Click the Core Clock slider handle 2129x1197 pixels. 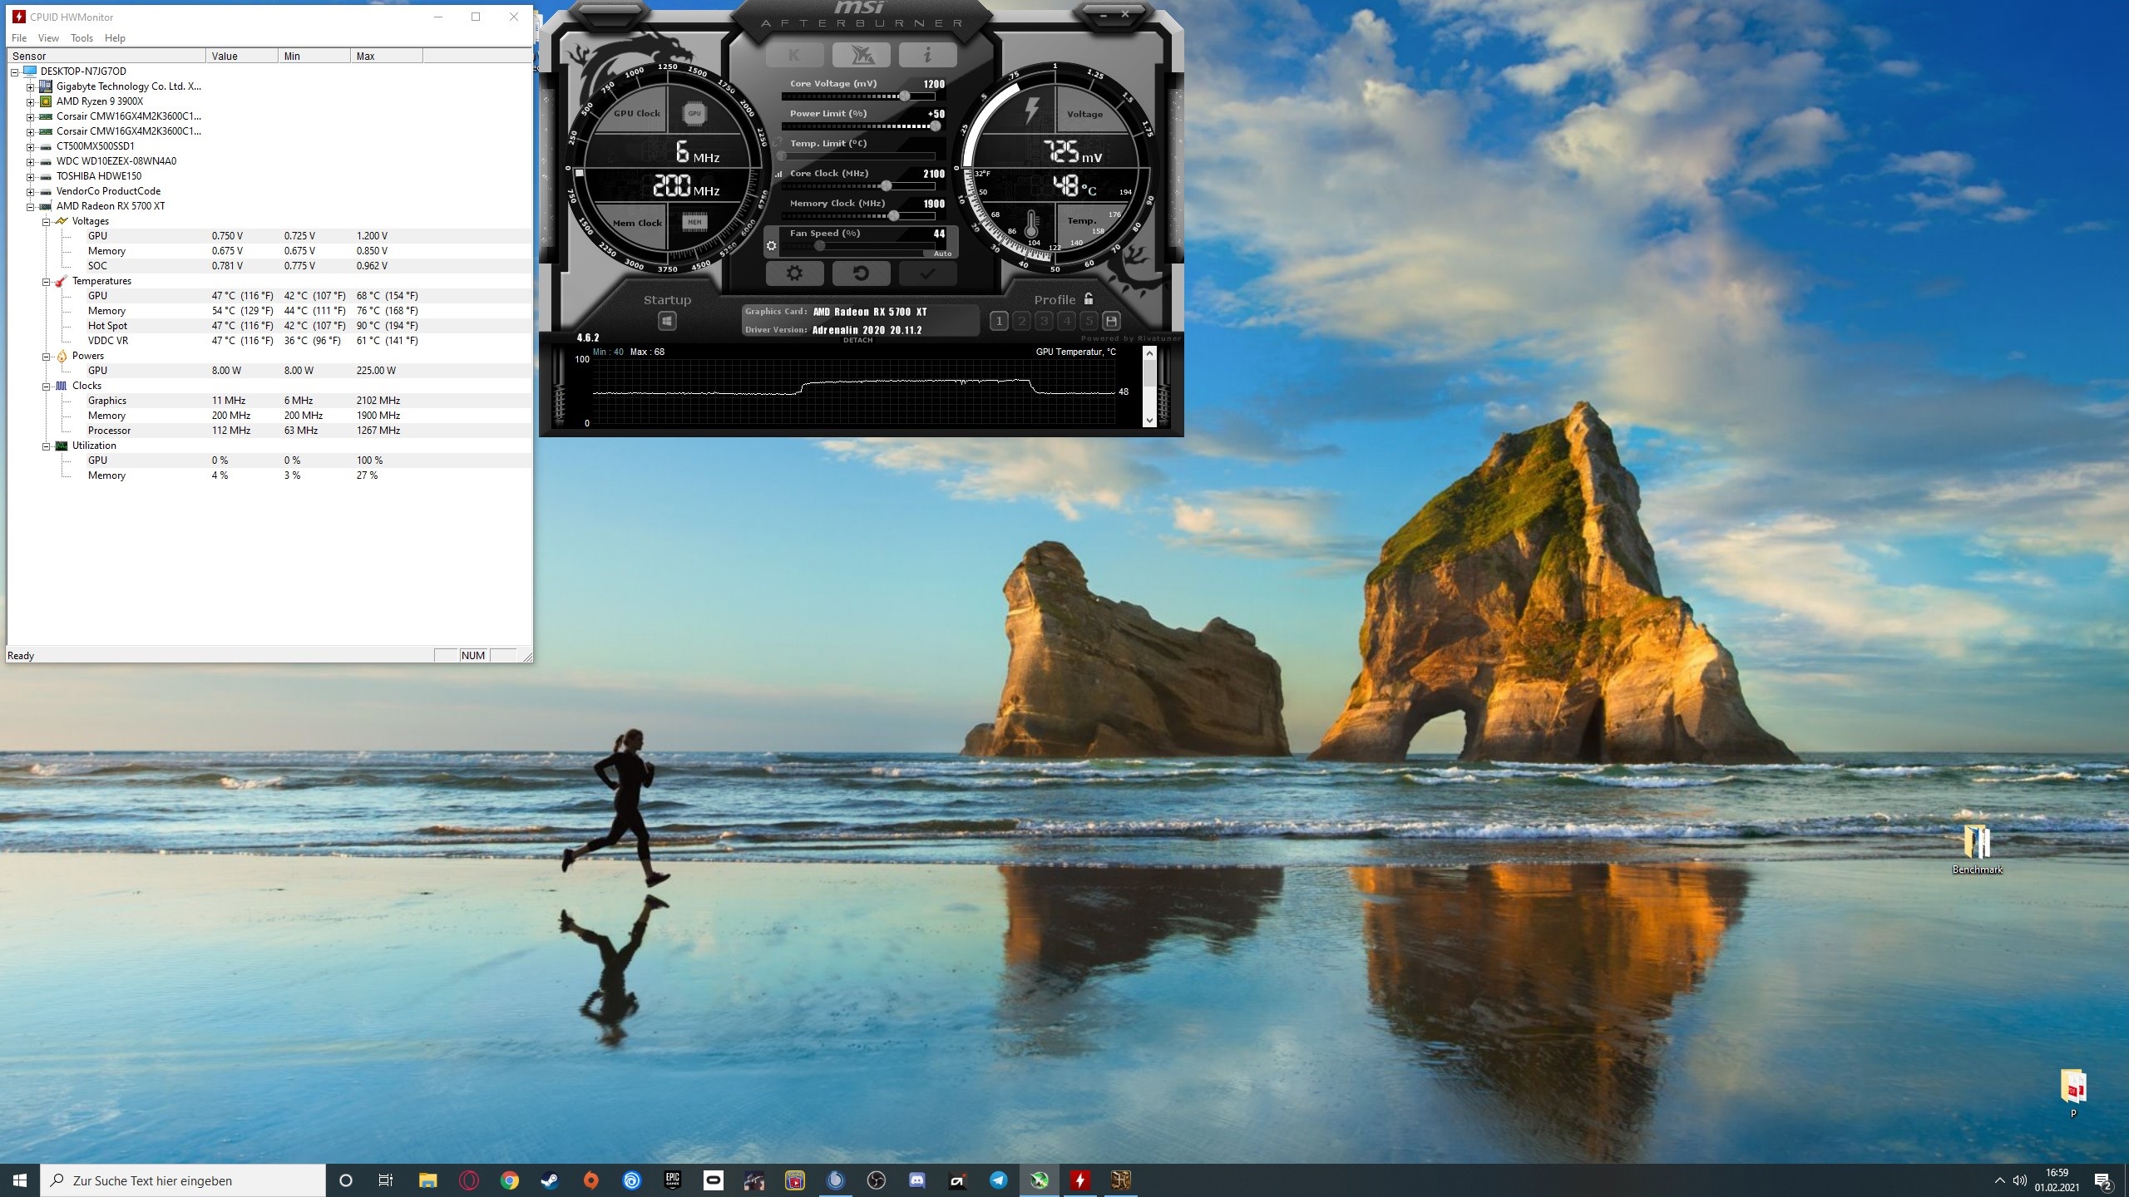point(887,186)
